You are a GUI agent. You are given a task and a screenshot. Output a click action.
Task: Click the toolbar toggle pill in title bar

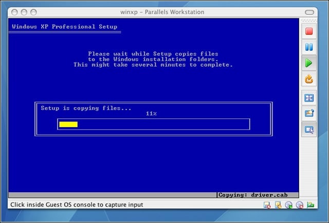(309, 12)
